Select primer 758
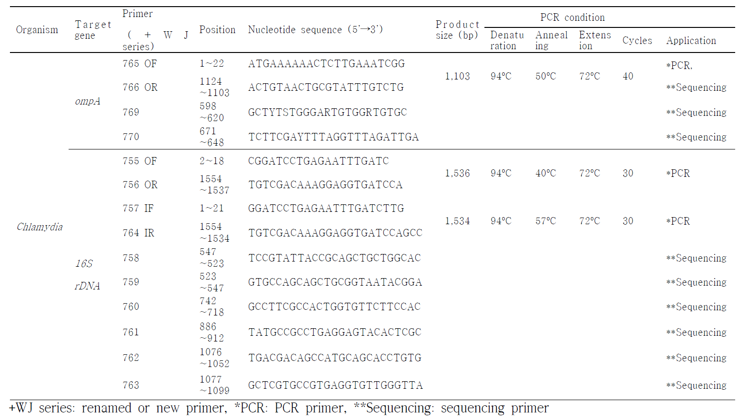738x420 pixels. [x=131, y=258]
